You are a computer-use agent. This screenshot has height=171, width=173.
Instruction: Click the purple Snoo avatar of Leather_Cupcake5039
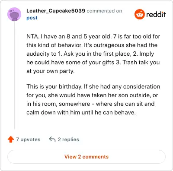coord(14,14)
